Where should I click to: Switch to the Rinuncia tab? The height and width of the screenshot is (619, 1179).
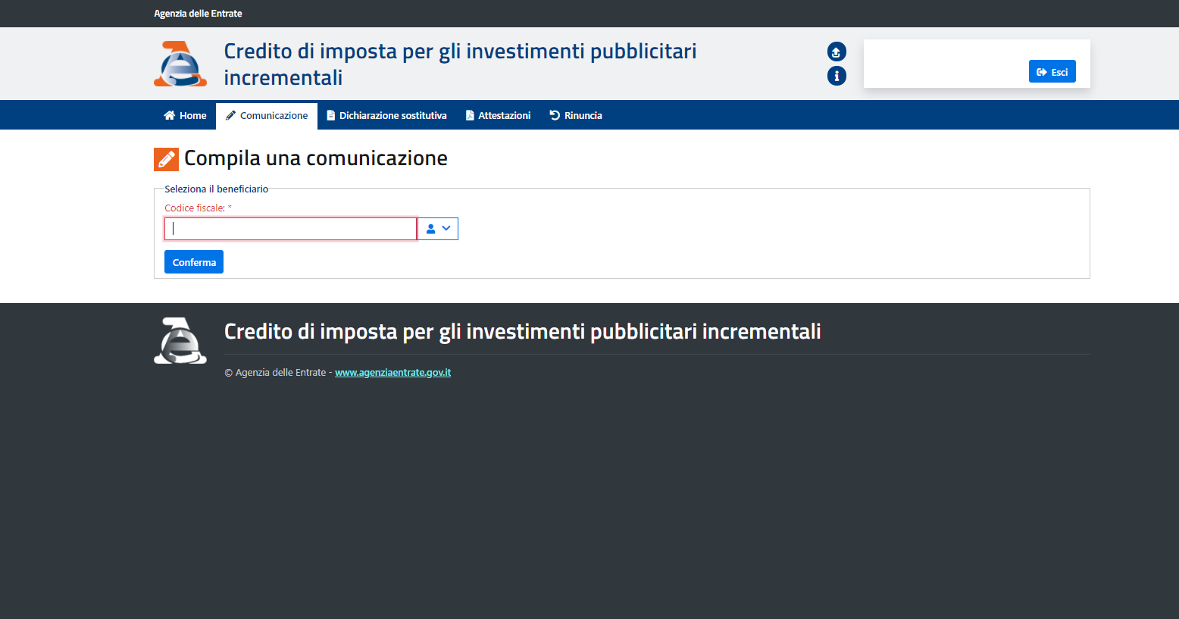pos(576,116)
